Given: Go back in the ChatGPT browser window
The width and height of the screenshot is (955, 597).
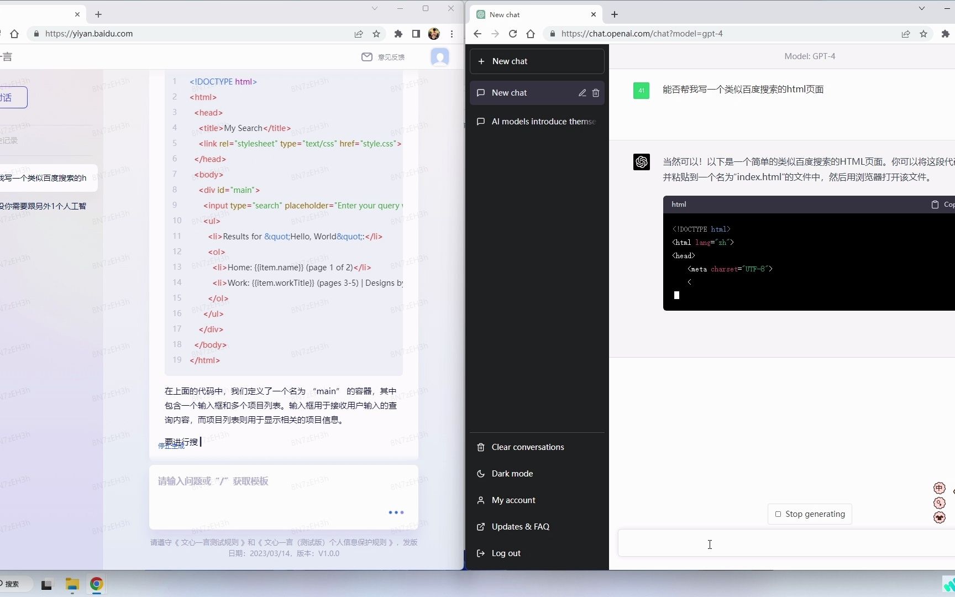Looking at the screenshot, I should tap(478, 34).
